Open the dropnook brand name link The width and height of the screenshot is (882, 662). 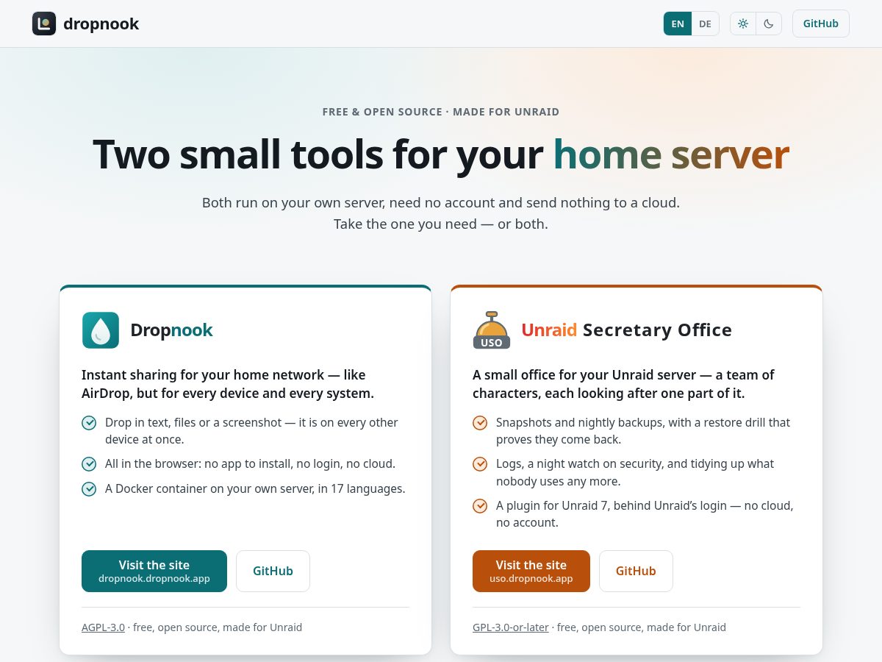(x=101, y=24)
